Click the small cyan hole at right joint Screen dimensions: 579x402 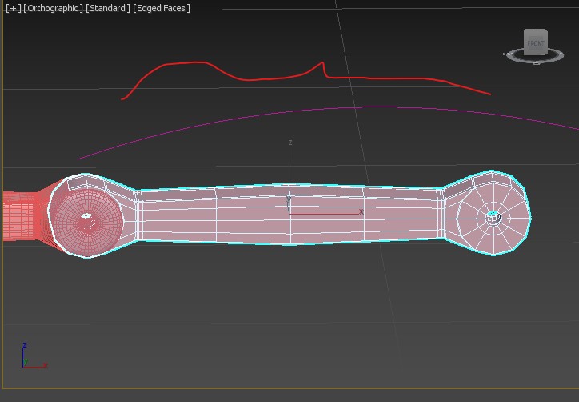tap(493, 215)
